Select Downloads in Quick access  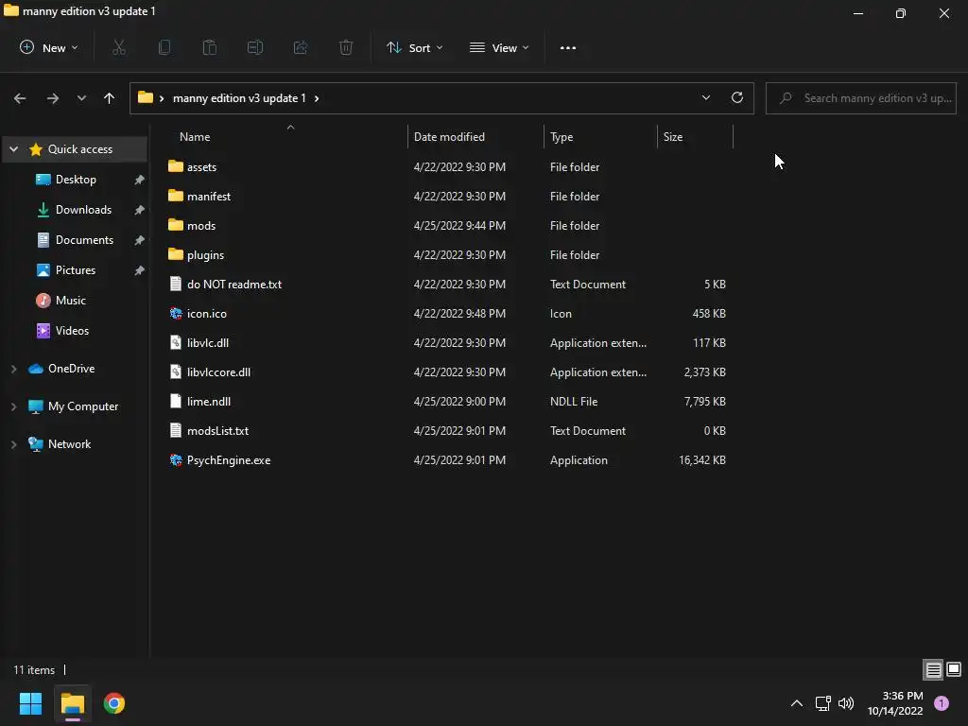pyautogui.click(x=83, y=210)
